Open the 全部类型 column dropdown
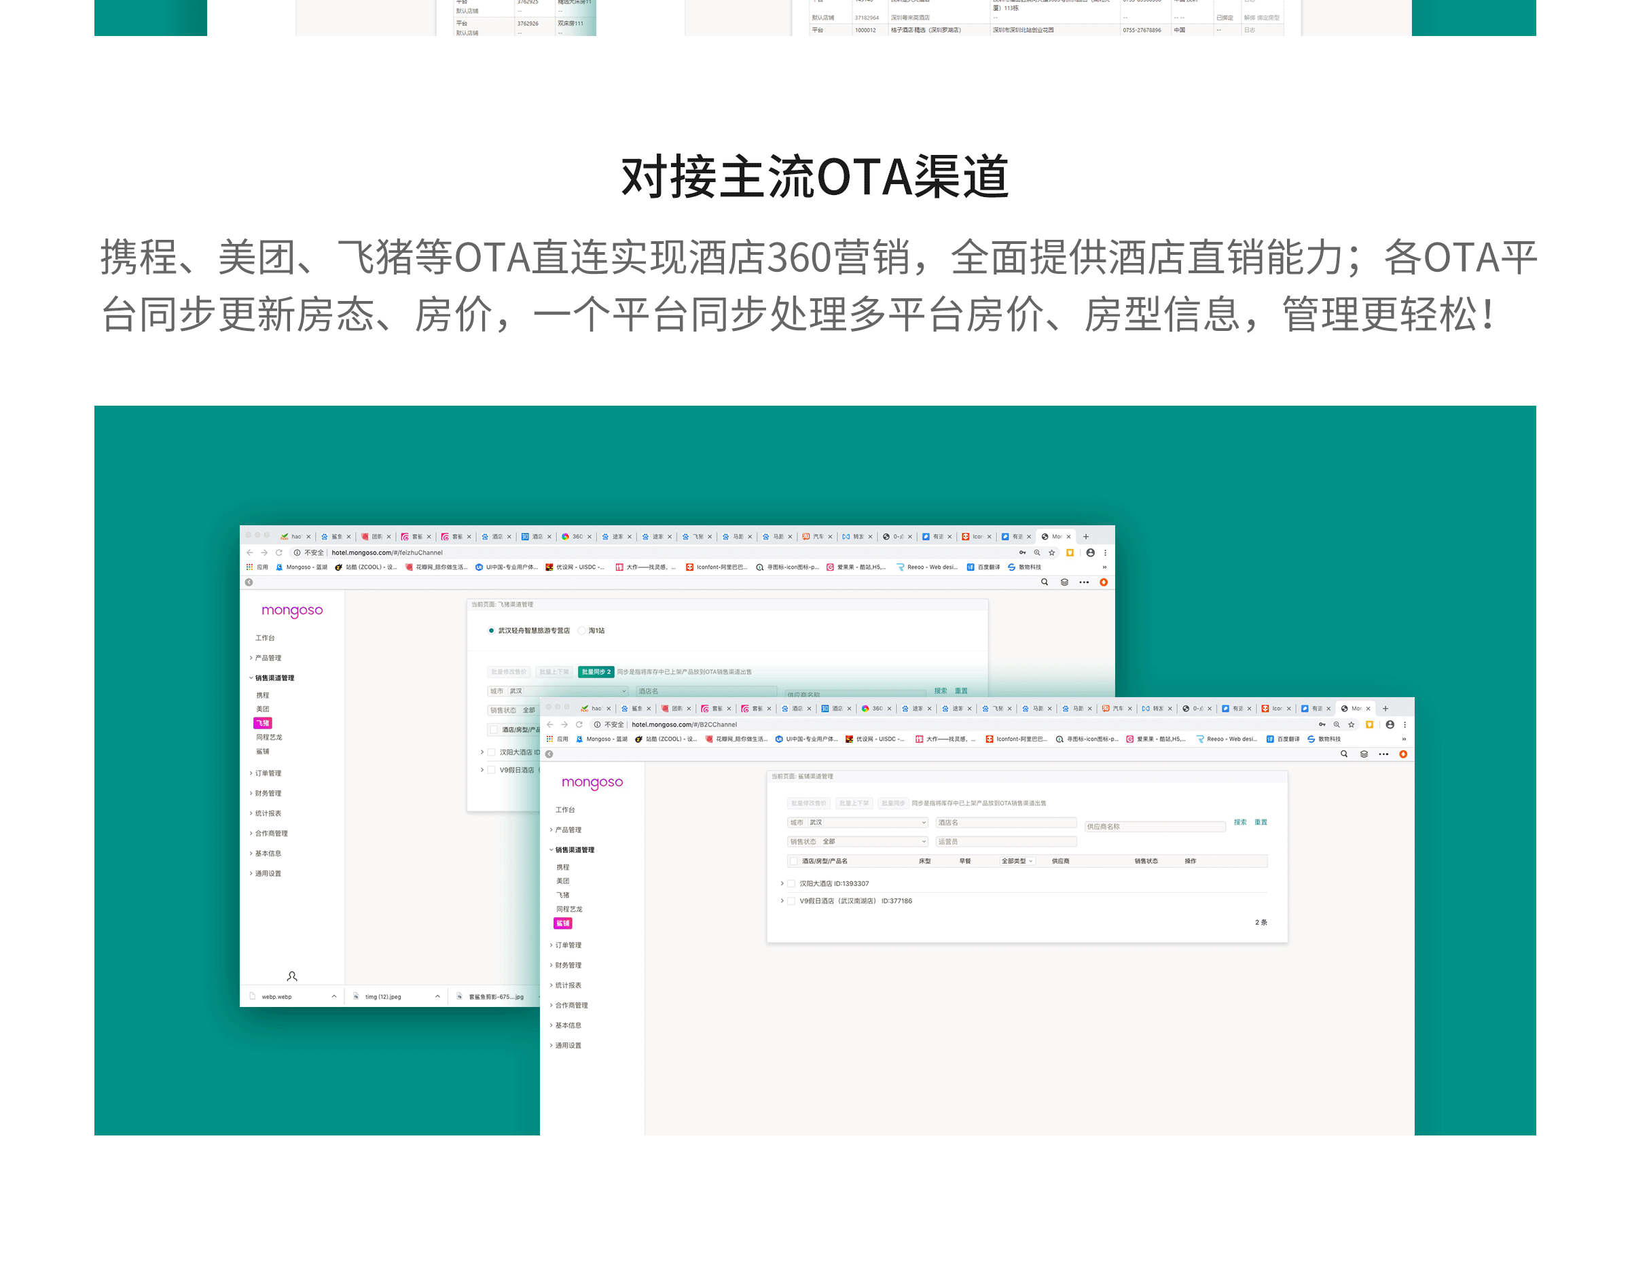 (x=1017, y=861)
